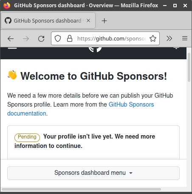
Task: Bookmark this page with the star icon
Action: (x=153, y=38)
